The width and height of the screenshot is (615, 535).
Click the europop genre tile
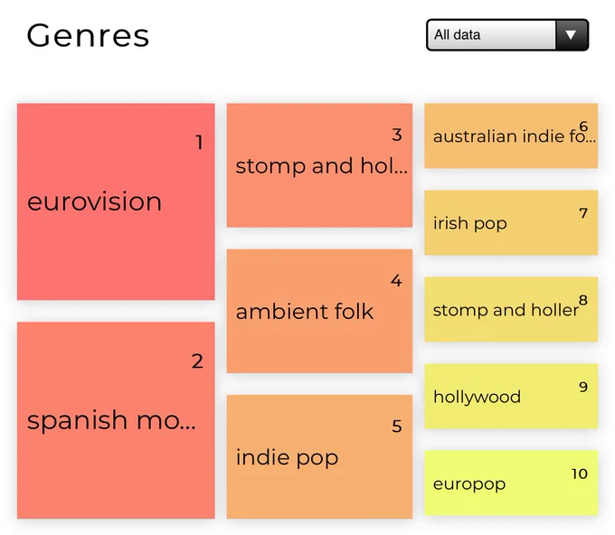511,483
